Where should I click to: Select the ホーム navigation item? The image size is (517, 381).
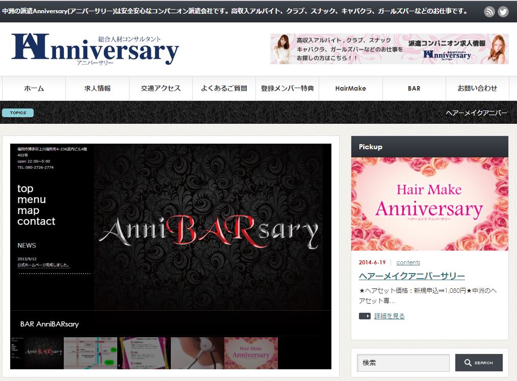(34, 88)
